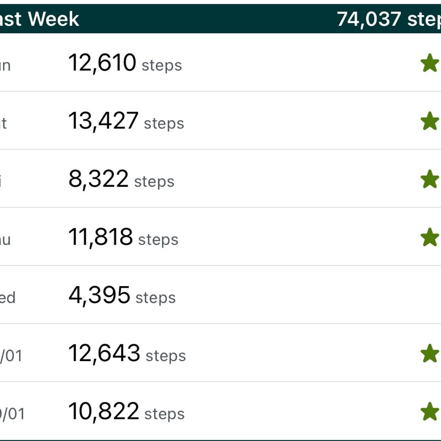The width and height of the screenshot is (441, 441).
Task: Tap the goal star in the 13,427 row
Action: pos(429,121)
